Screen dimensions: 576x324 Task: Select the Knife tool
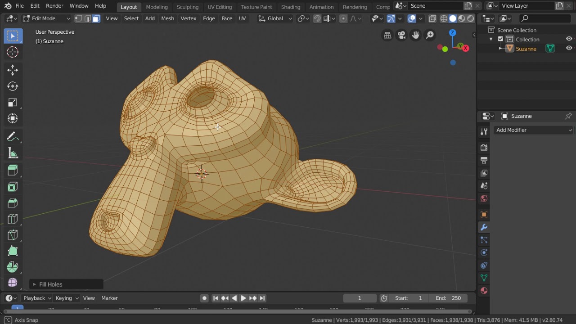(13, 235)
